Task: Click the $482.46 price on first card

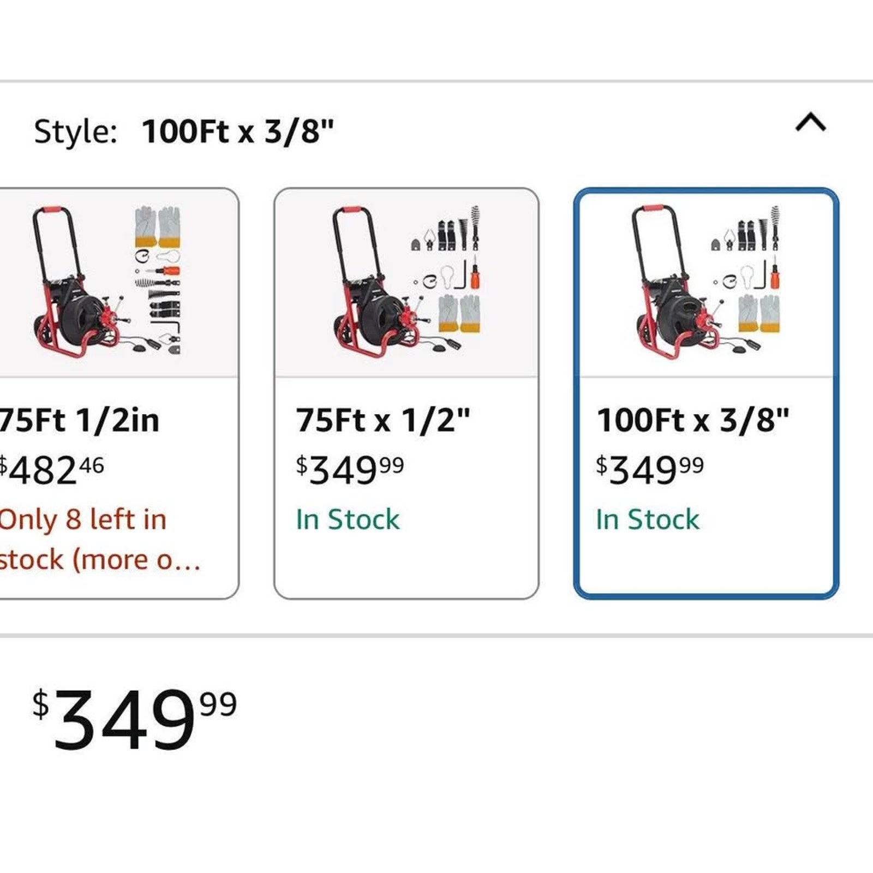Action: click(52, 470)
